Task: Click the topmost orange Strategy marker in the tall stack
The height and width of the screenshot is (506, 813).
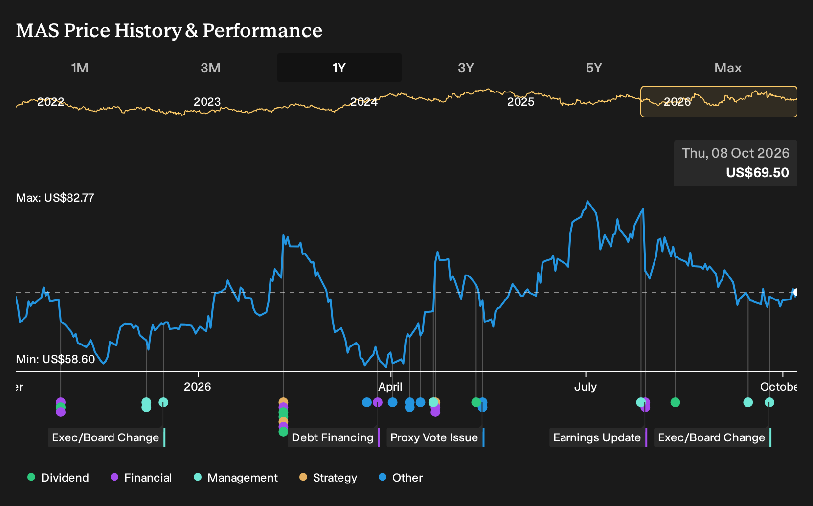Action: [x=283, y=402]
